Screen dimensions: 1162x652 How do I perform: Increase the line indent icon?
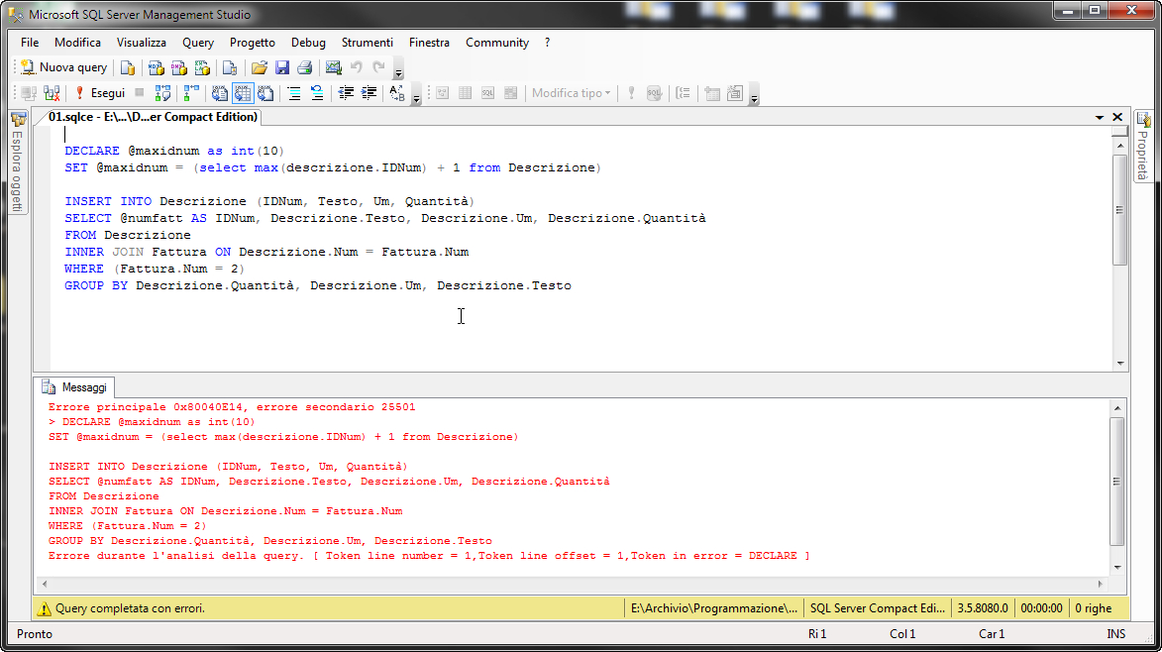(x=369, y=93)
